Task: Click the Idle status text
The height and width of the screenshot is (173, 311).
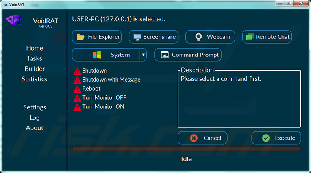Action: click(x=187, y=159)
